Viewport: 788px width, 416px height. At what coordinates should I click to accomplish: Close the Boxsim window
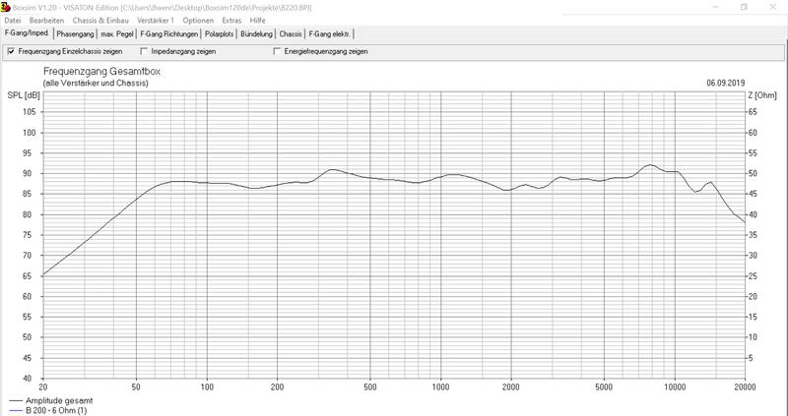point(772,7)
